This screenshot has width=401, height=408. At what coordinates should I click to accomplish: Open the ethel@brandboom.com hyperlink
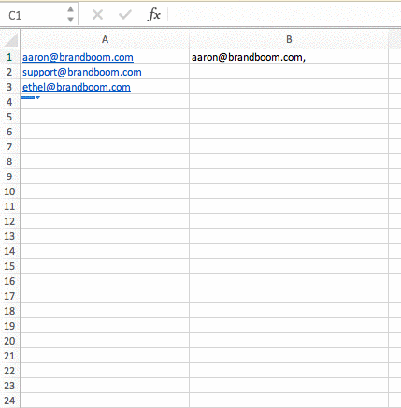pos(77,87)
